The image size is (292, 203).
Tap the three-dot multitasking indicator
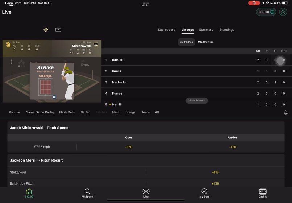146,3
